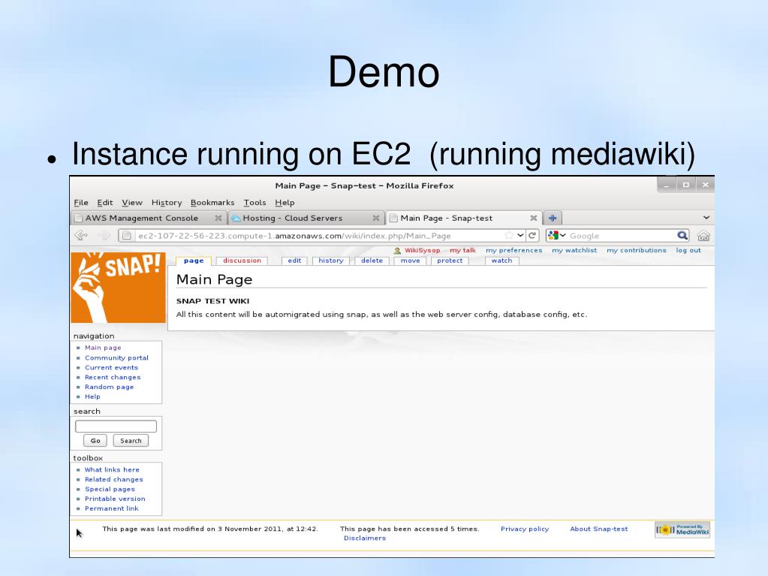Switch to AWS Management Console tab
This screenshot has width=768, height=576.
pyautogui.click(x=148, y=218)
